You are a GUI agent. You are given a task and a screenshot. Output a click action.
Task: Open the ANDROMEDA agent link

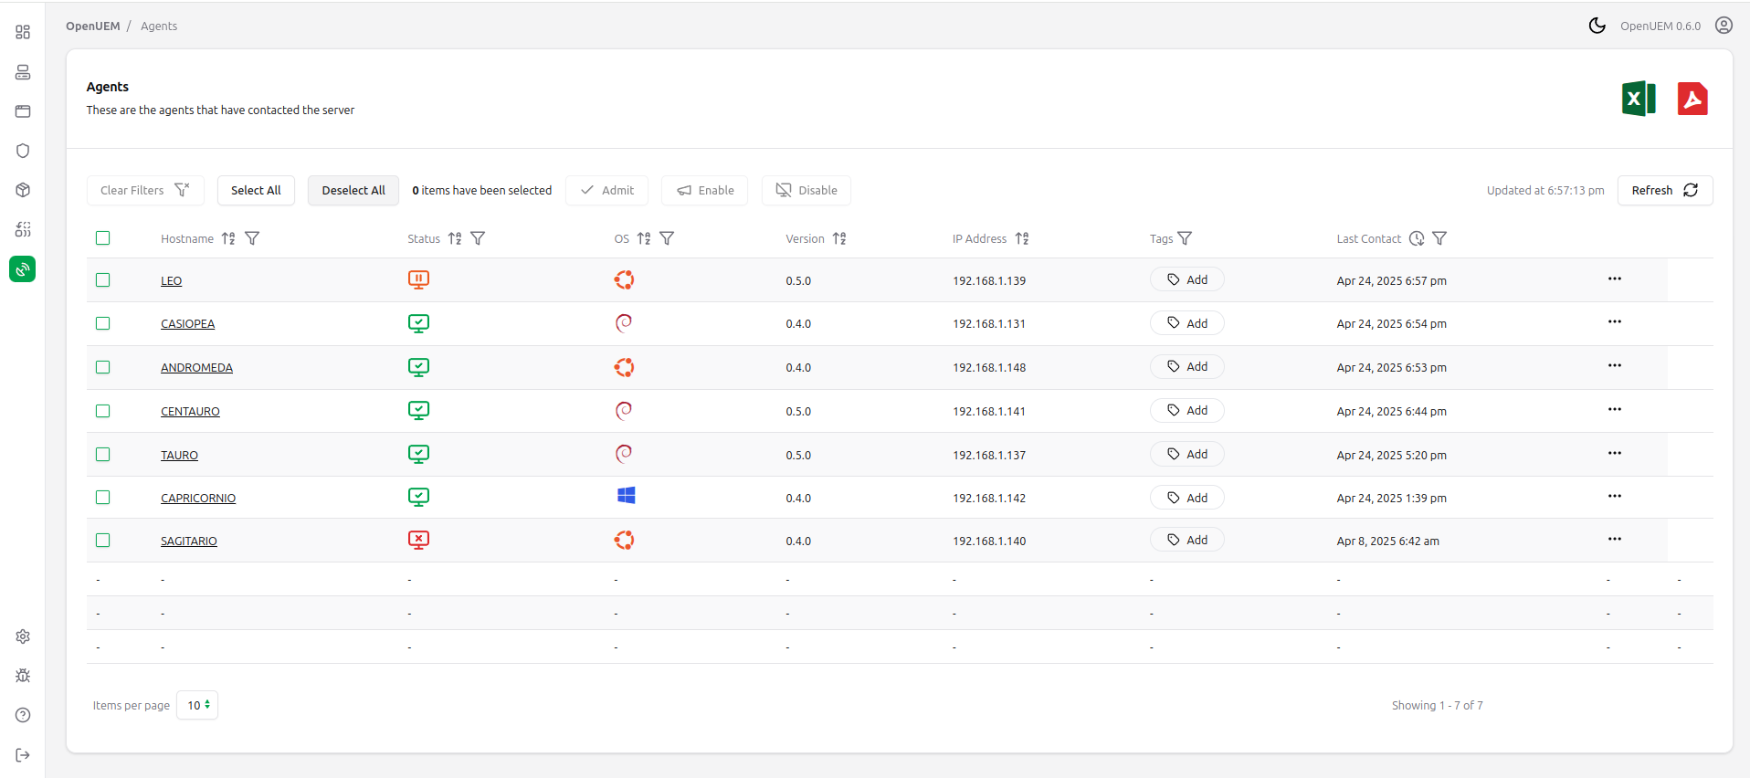(197, 367)
